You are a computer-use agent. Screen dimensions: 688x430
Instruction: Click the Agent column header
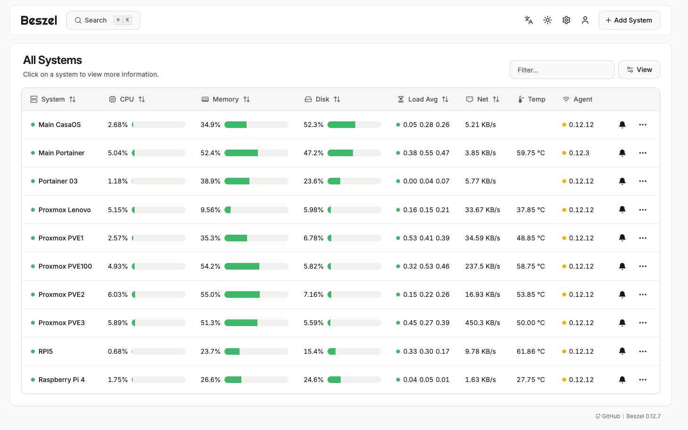click(x=578, y=99)
